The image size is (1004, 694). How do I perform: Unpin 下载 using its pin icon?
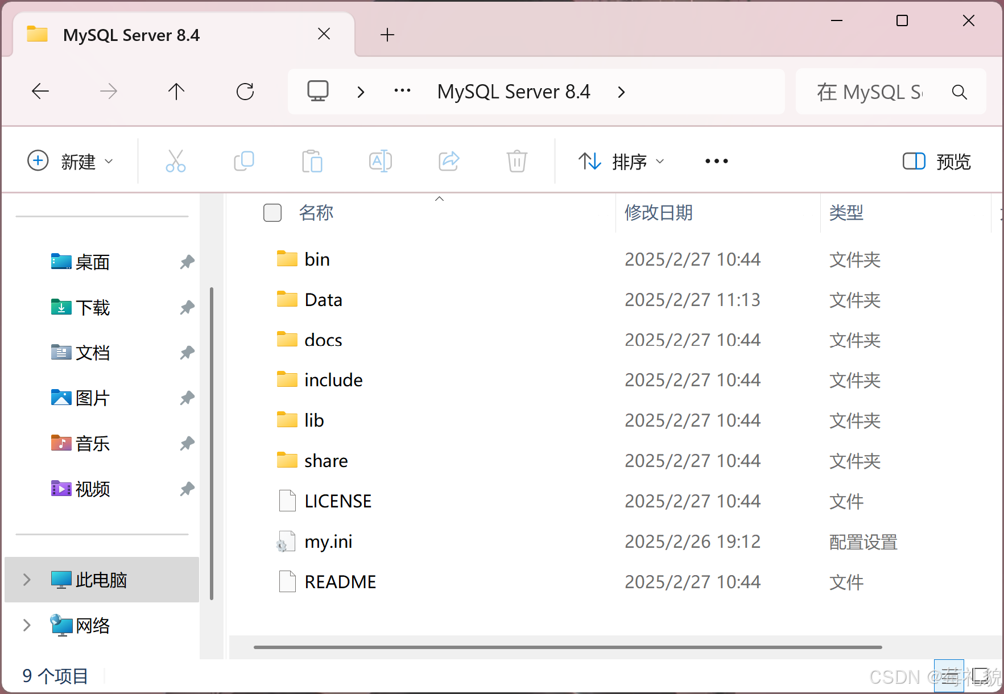click(187, 307)
